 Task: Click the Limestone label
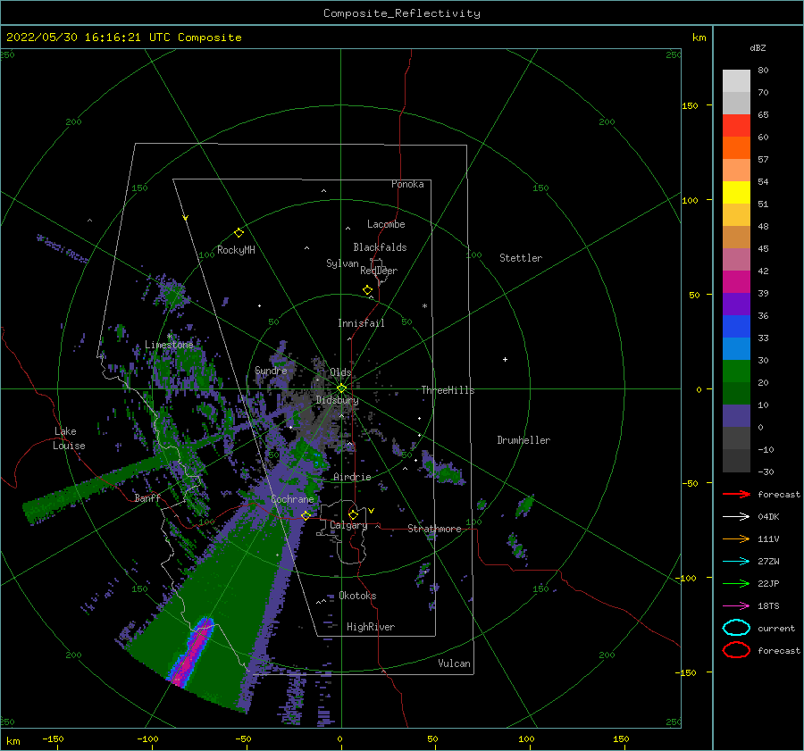pyautogui.click(x=169, y=345)
